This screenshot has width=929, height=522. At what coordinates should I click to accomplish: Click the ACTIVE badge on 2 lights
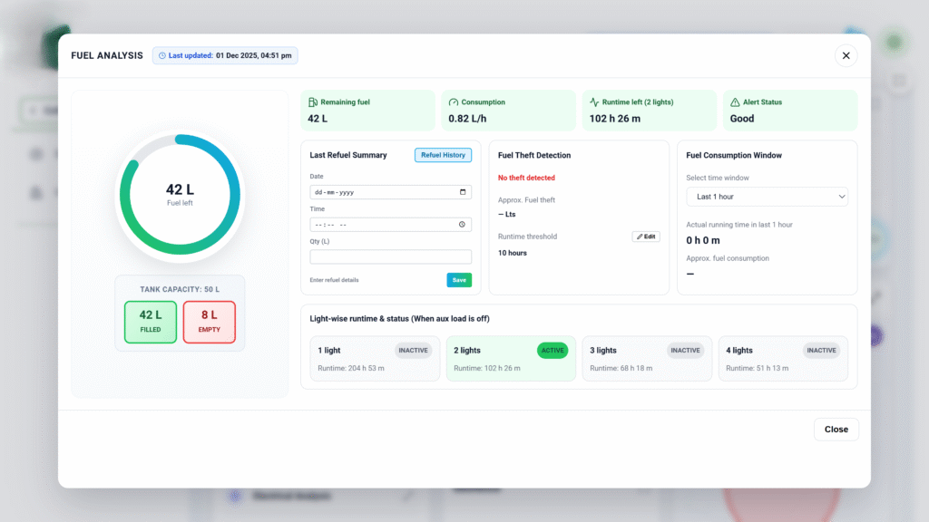pos(551,350)
